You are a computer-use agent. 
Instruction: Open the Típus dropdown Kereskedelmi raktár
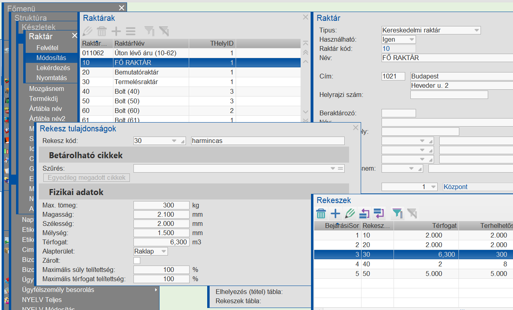[x=476, y=30]
